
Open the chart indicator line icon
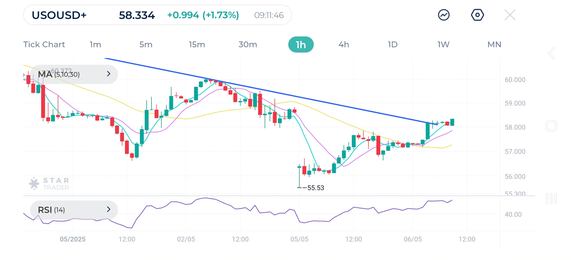444,15
